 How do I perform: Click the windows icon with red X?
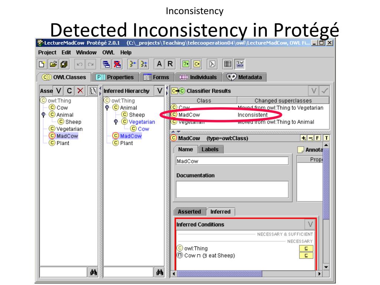click(x=117, y=64)
